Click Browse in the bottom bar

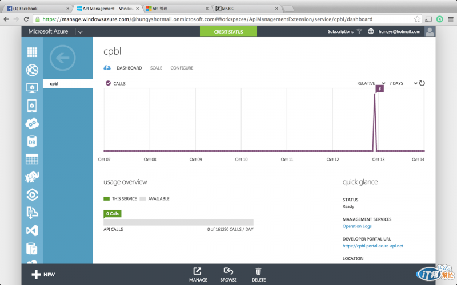[x=228, y=275]
